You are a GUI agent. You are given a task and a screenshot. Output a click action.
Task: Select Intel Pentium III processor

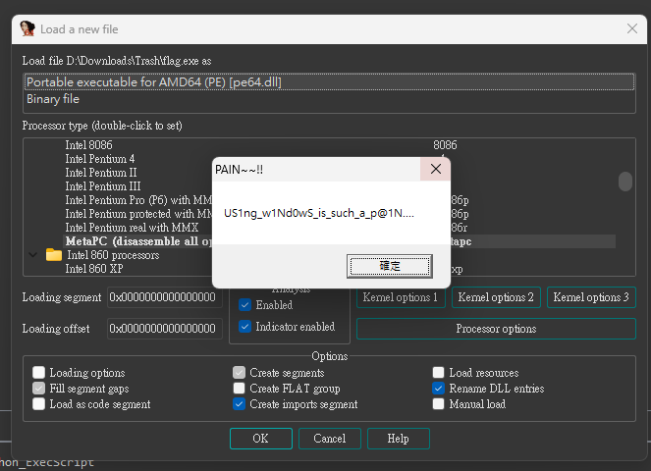[x=103, y=185]
